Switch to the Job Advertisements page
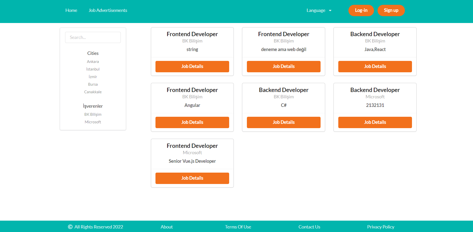473x232 pixels. (108, 10)
